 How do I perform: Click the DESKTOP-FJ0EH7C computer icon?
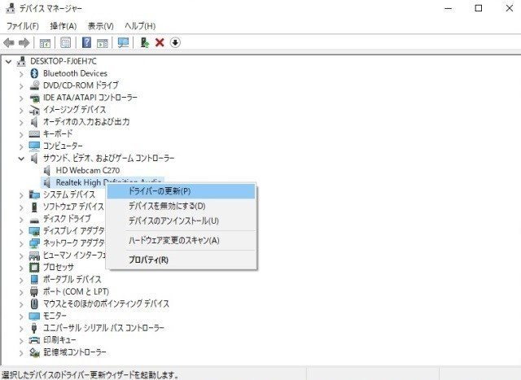(22, 61)
